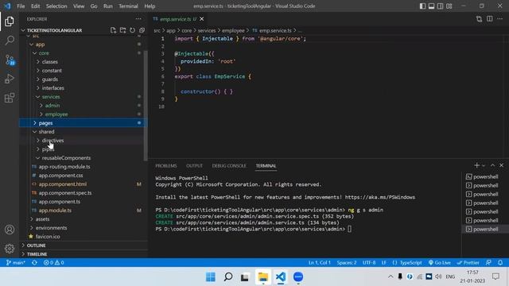Open Source Control view with badge
This screenshot has width=509, height=286.
pos(10,60)
